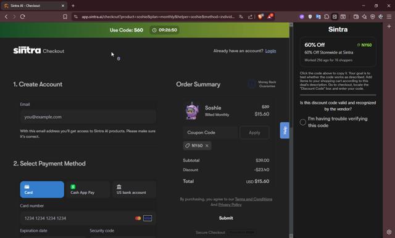This screenshot has height=238, width=395.
Task: Focus the Card number field
Action: 88,218
